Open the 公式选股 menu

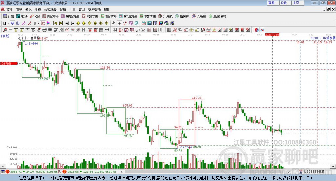click(50, 10)
